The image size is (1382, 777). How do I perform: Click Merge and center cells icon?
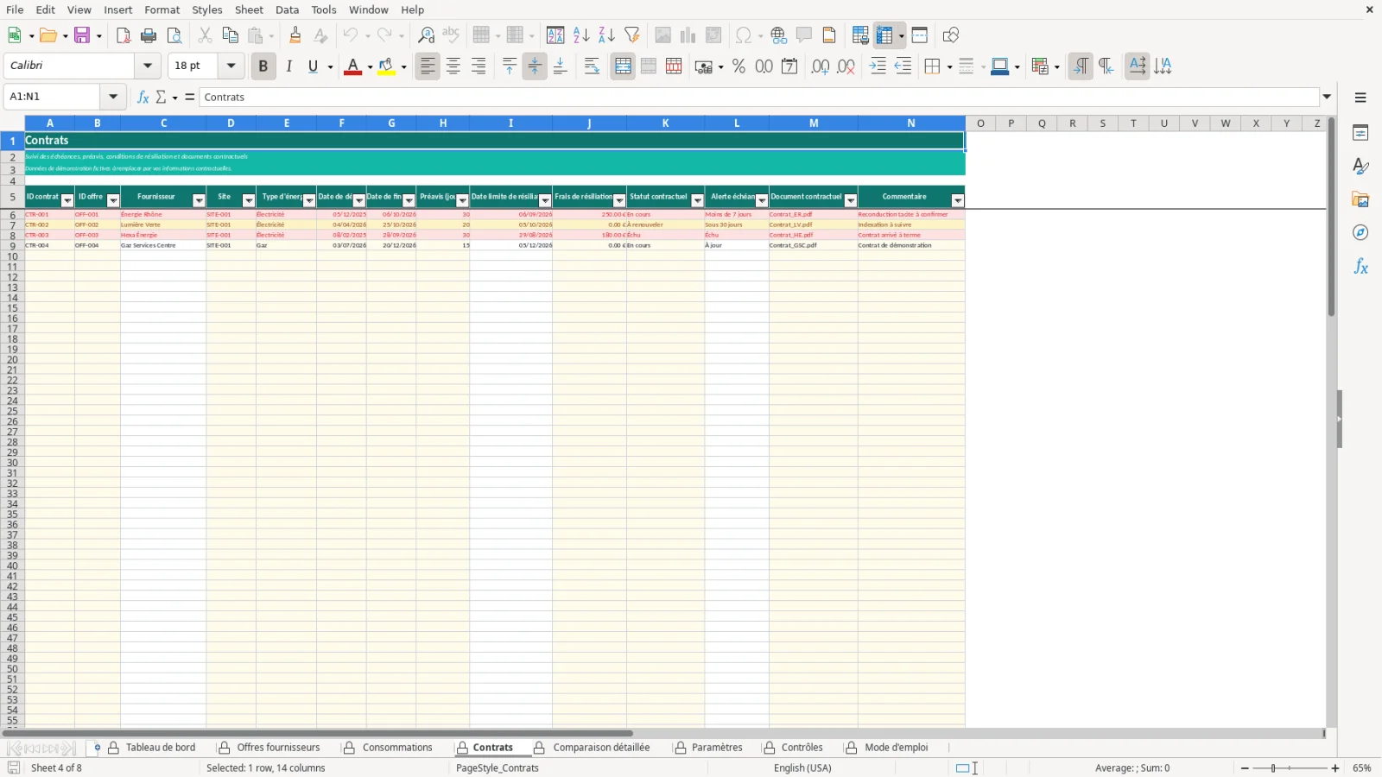(x=623, y=66)
